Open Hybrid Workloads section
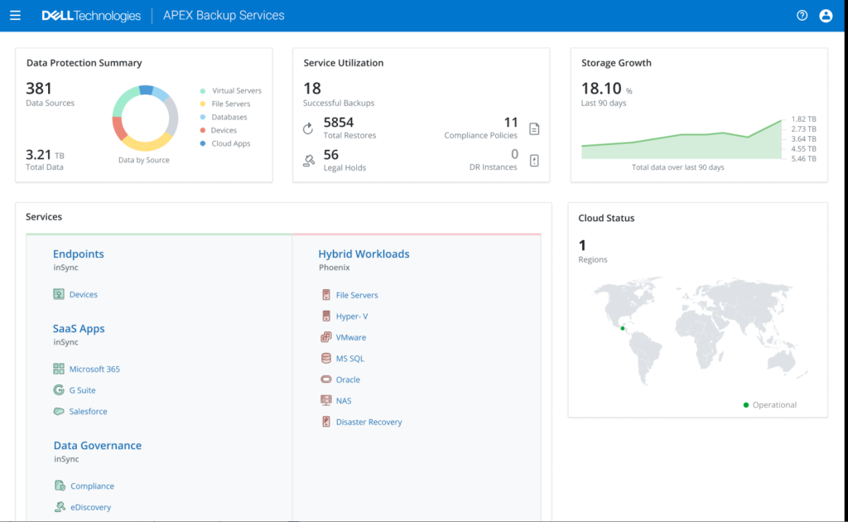 [x=364, y=254]
